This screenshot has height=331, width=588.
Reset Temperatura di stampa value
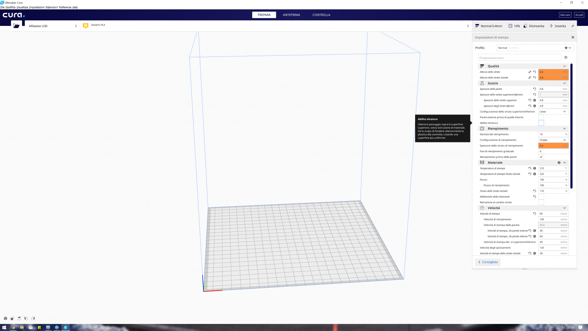(530, 168)
